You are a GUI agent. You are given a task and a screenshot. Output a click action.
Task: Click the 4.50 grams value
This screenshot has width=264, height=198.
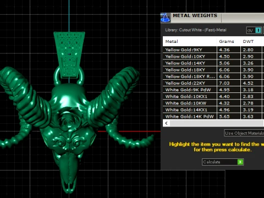[224, 57]
